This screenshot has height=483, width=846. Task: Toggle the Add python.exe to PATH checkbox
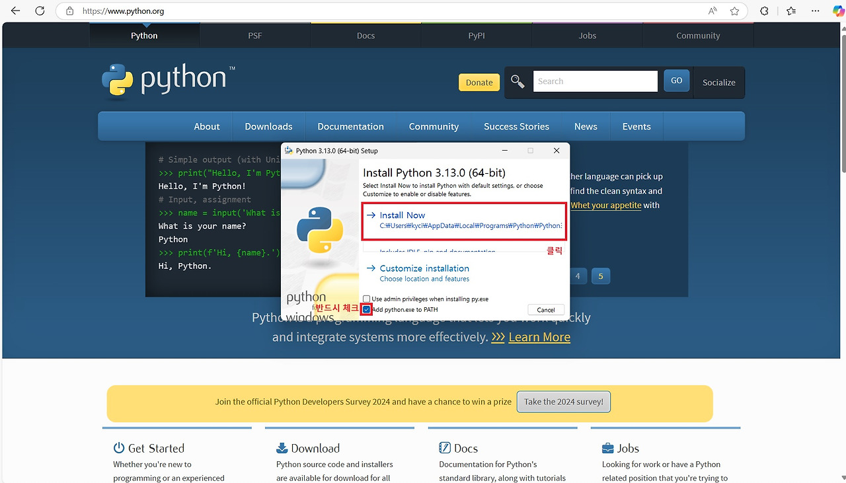pos(367,309)
